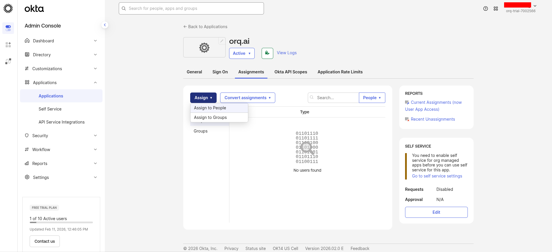552x252 pixels.
Task: Collapse the Applications menu chevron
Action: pyautogui.click(x=95, y=83)
